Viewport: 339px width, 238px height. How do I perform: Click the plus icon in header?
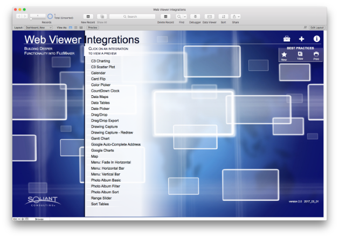click(302, 39)
